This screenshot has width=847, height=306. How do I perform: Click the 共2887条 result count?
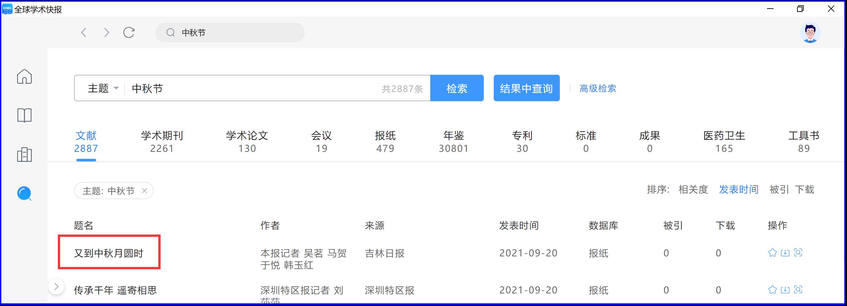(403, 89)
